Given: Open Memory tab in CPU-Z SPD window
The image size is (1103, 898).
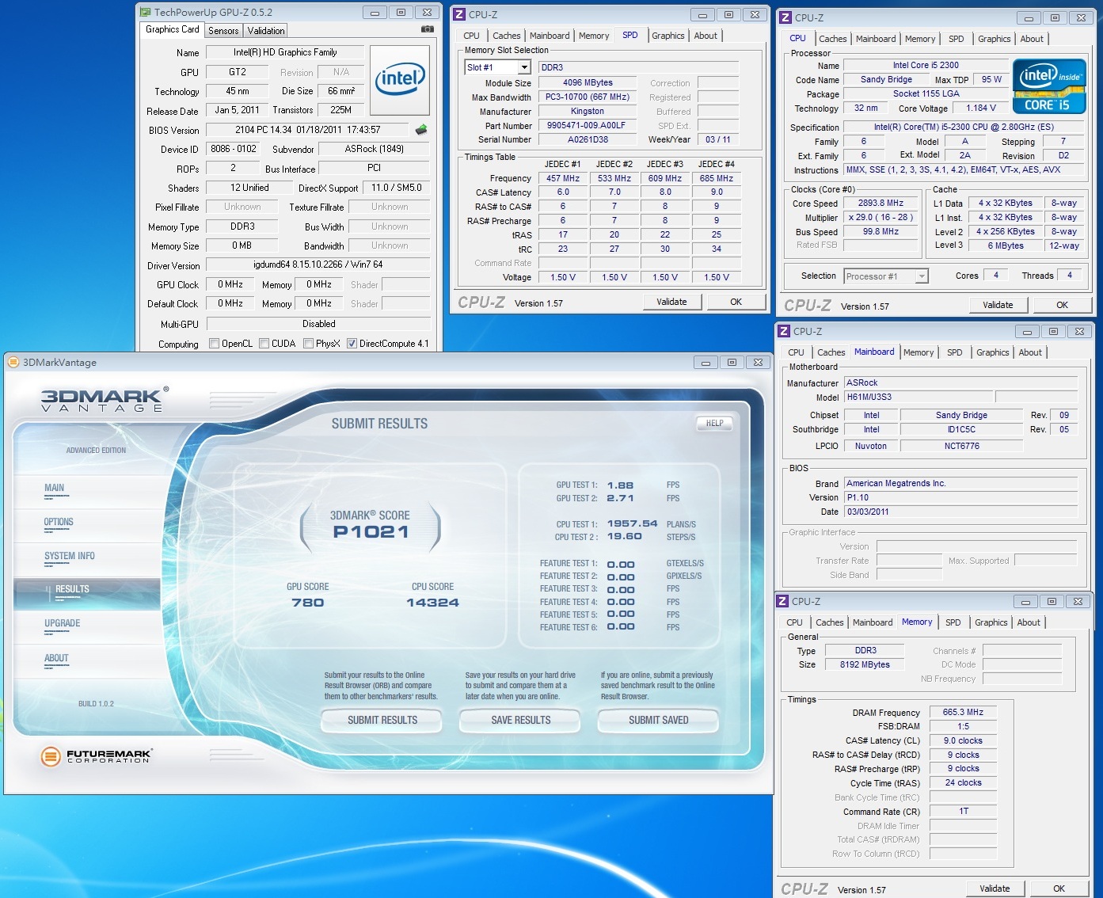Looking at the screenshot, I should coord(594,36).
